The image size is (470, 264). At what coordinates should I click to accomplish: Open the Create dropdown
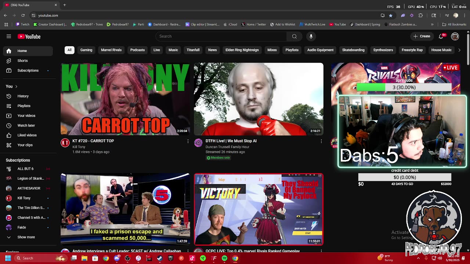tap(422, 36)
